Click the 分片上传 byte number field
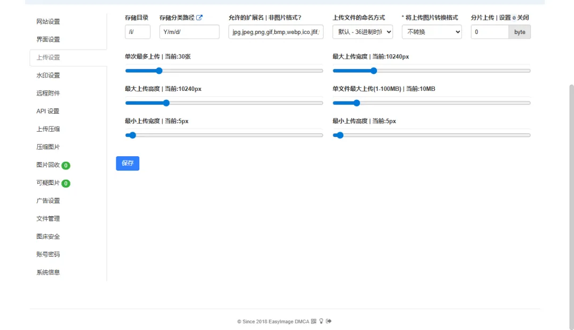574x330 pixels. click(x=489, y=32)
